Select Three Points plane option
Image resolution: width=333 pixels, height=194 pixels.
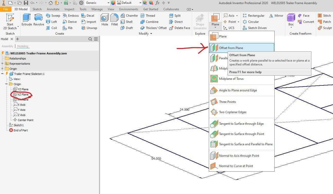coord(242,102)
